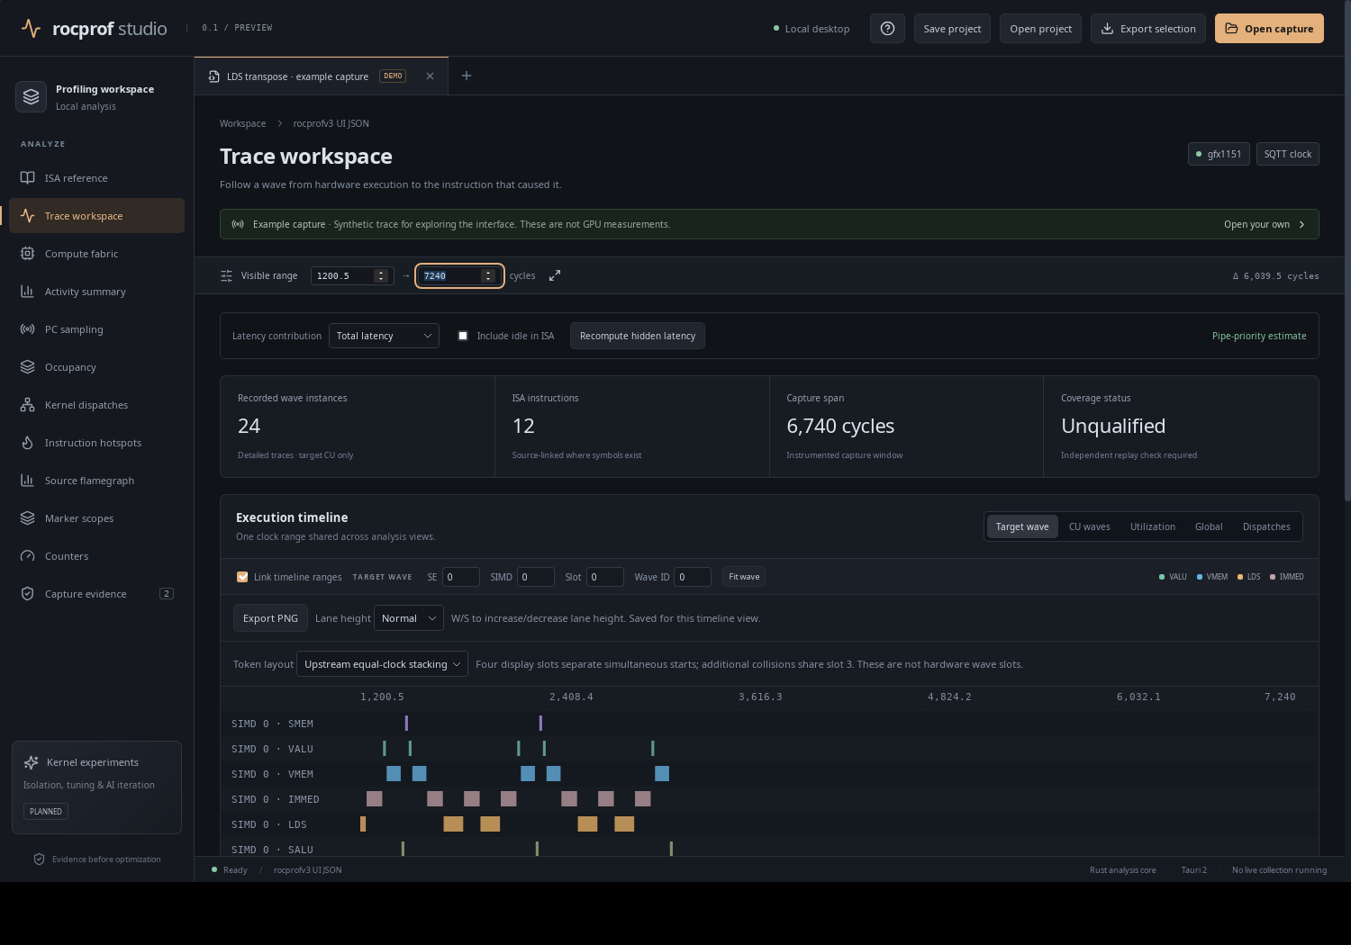This screenshot has width=1351, height=945.
Task: Click the Wave ID input field
Action: [x=693, y=577]
